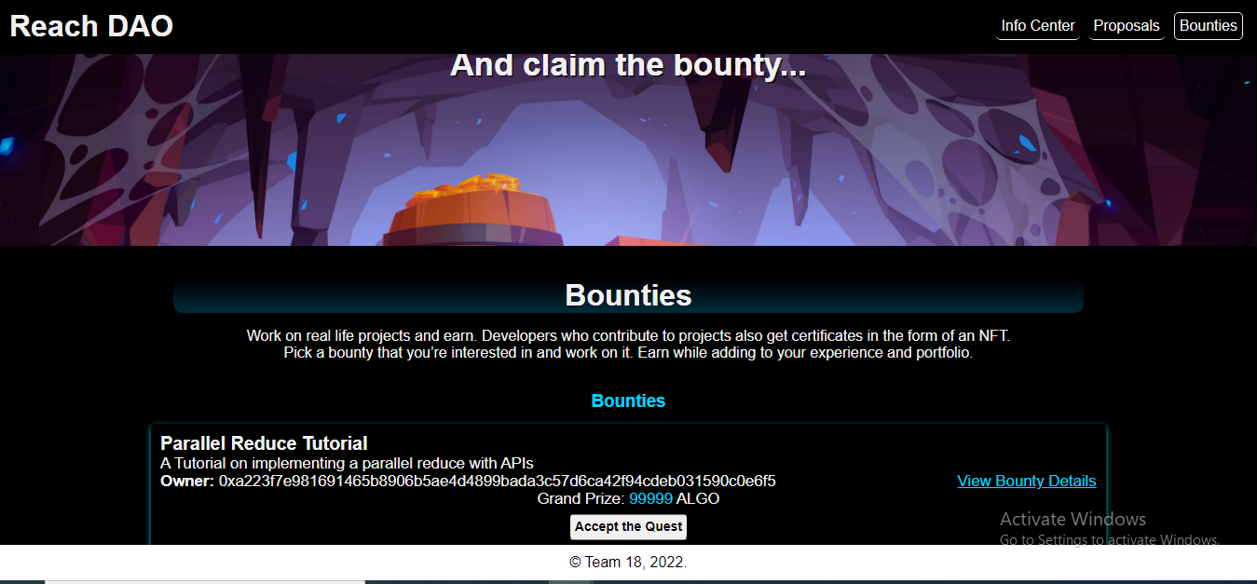Image resolution: width=1257 pixels, height=584 pixels.
Task: Click the large white Bounties heading banner
Action: coord(628,295)
